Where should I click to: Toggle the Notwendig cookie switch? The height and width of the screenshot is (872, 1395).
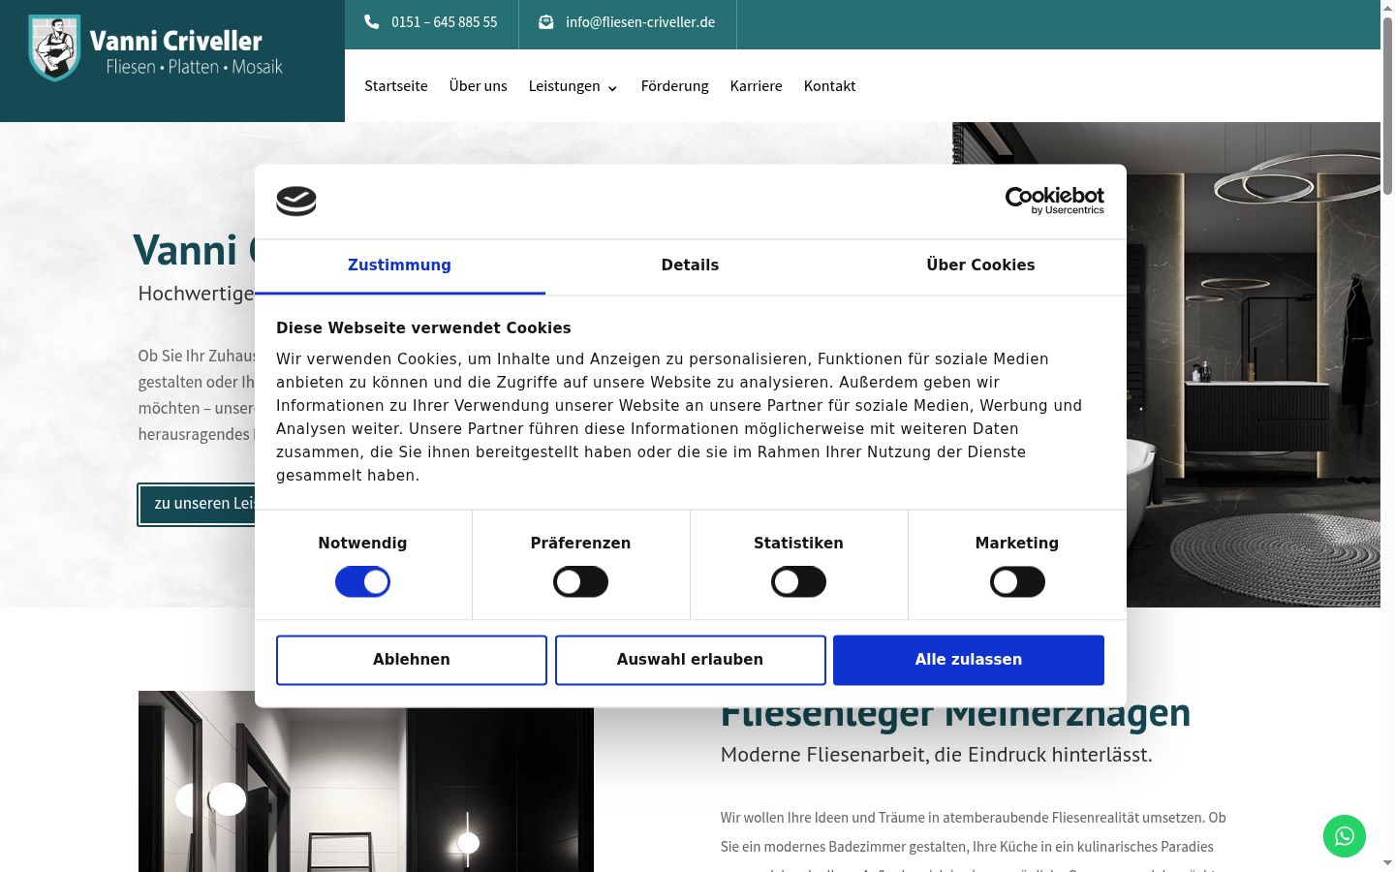tap(362, 582)
